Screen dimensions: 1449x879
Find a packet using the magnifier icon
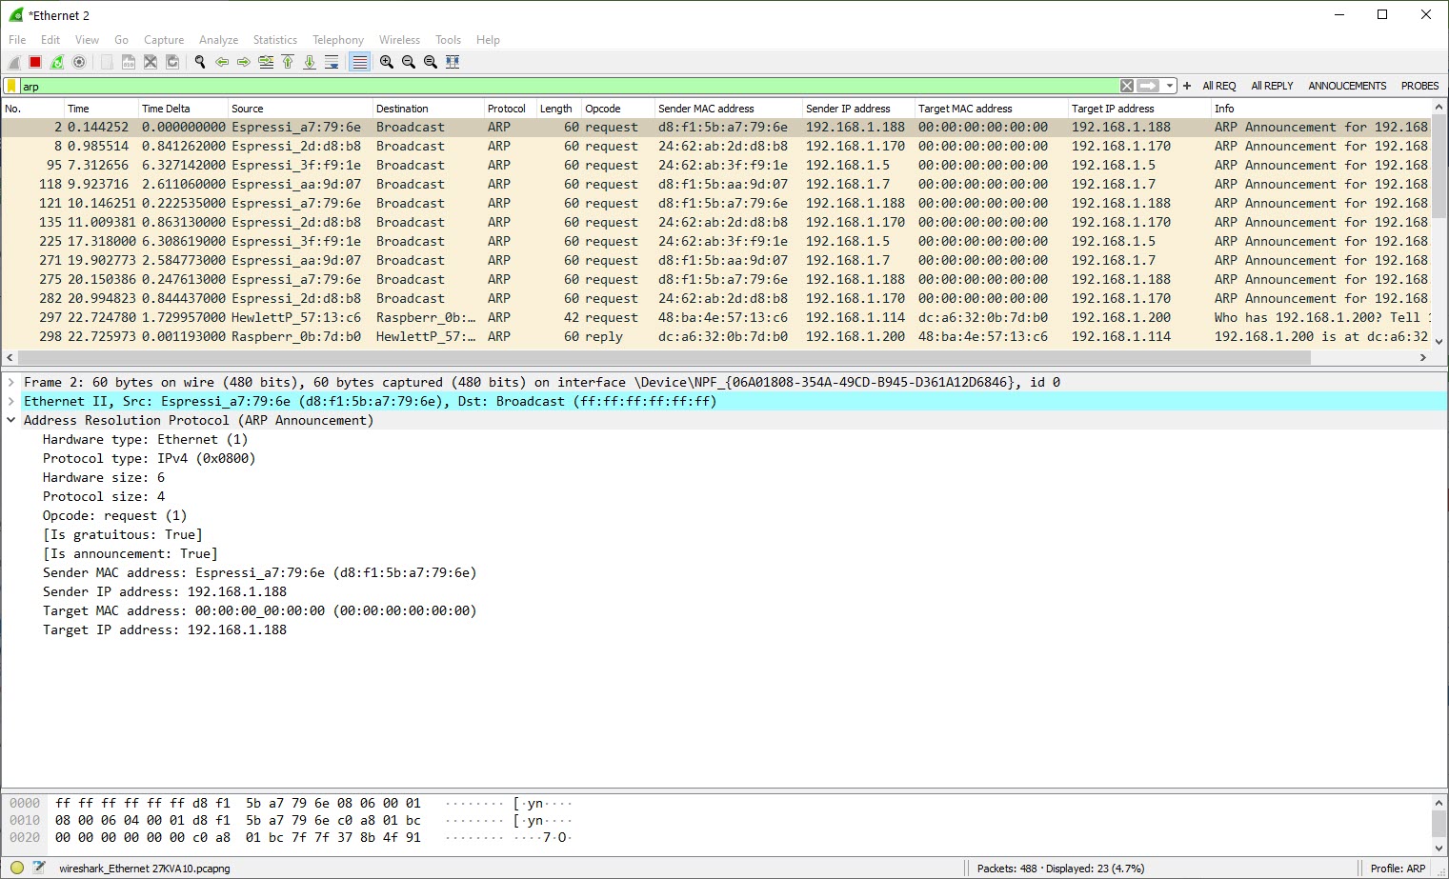click(199, 62)
